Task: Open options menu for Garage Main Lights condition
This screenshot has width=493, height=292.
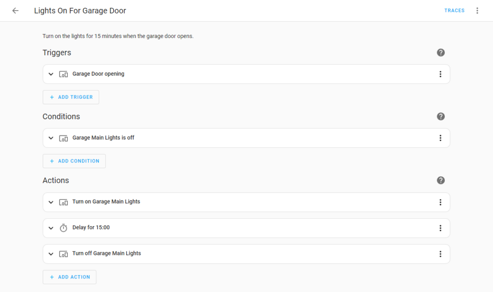Action: click(440, 138)
